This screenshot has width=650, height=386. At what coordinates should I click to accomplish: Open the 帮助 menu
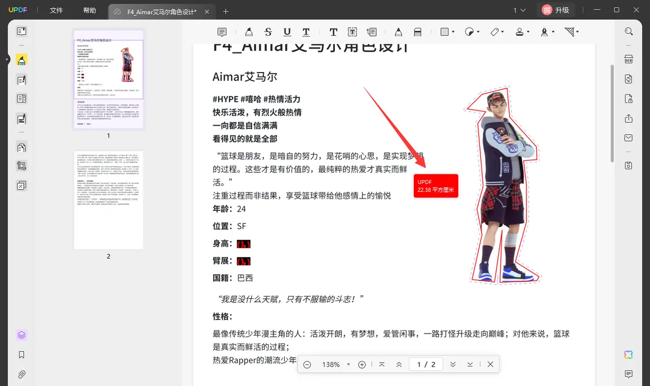(x=90, y=10)
